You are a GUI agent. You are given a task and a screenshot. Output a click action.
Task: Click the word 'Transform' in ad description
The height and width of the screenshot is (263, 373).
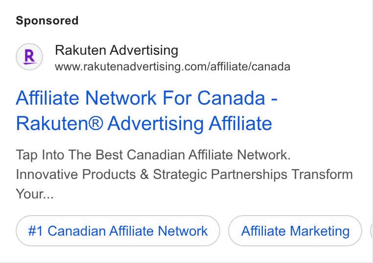tap(322, 175)
